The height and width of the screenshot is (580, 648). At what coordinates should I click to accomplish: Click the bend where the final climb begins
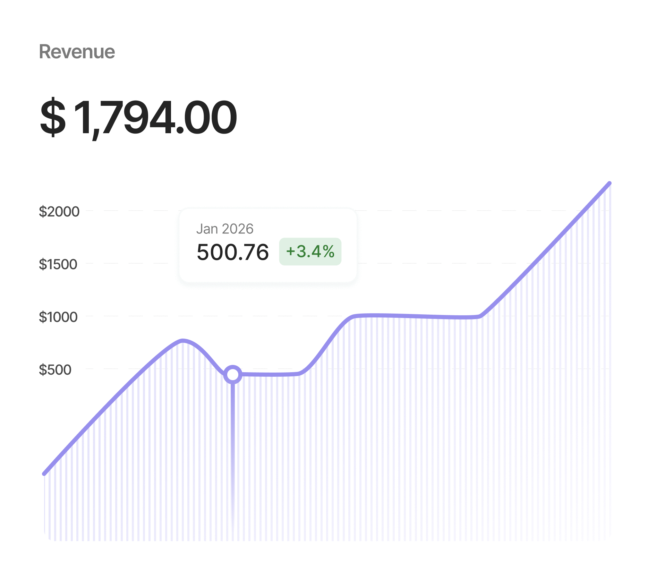tap(480, 316)
